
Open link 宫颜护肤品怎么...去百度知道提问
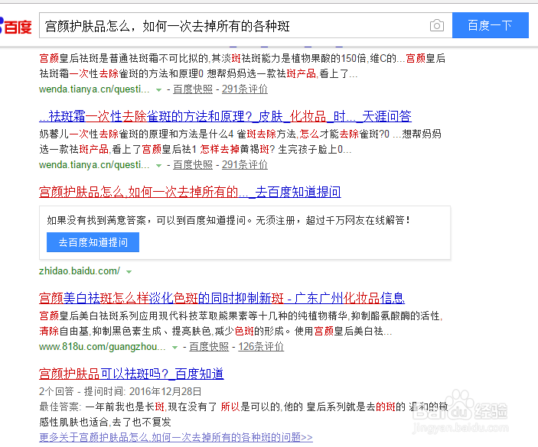pos(190,192)
